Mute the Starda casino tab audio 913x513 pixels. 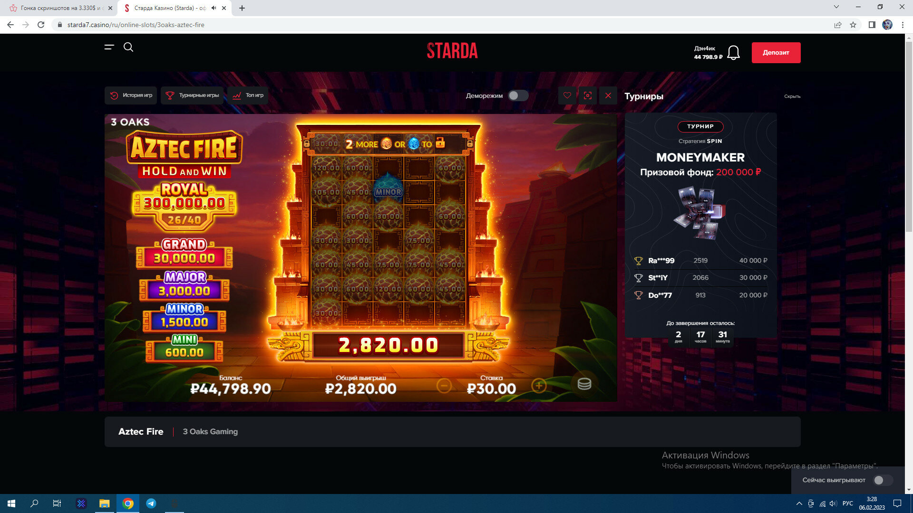pyautogui.click(x=214, y=8)
